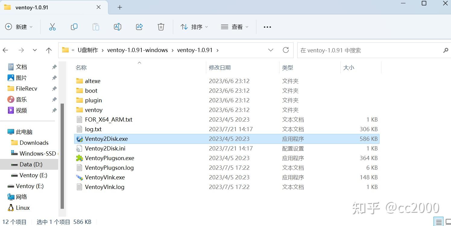This screenshot has height=226, width=451.
Task: Click the Delete trash icon
Action: click(x=161, y=27)
